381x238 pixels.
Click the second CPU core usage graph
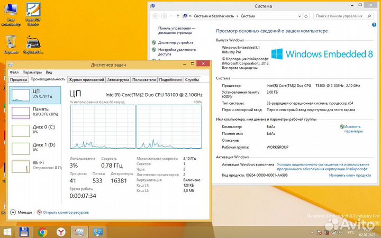(x=169, y=126)
